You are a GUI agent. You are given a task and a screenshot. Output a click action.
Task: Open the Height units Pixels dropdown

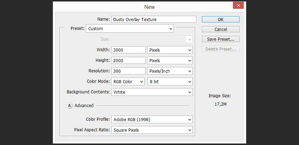pos(170,60)
